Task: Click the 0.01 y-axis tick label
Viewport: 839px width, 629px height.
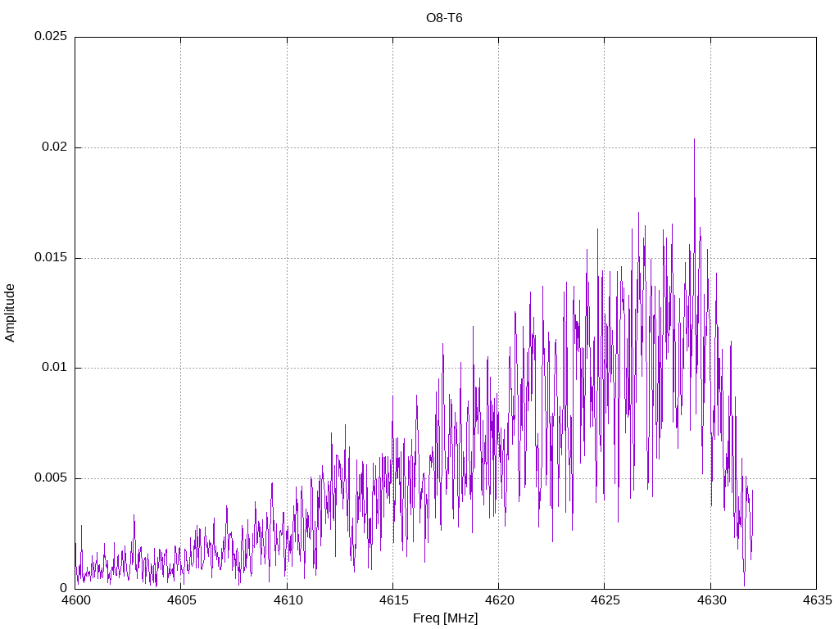Action: [53, 368]
